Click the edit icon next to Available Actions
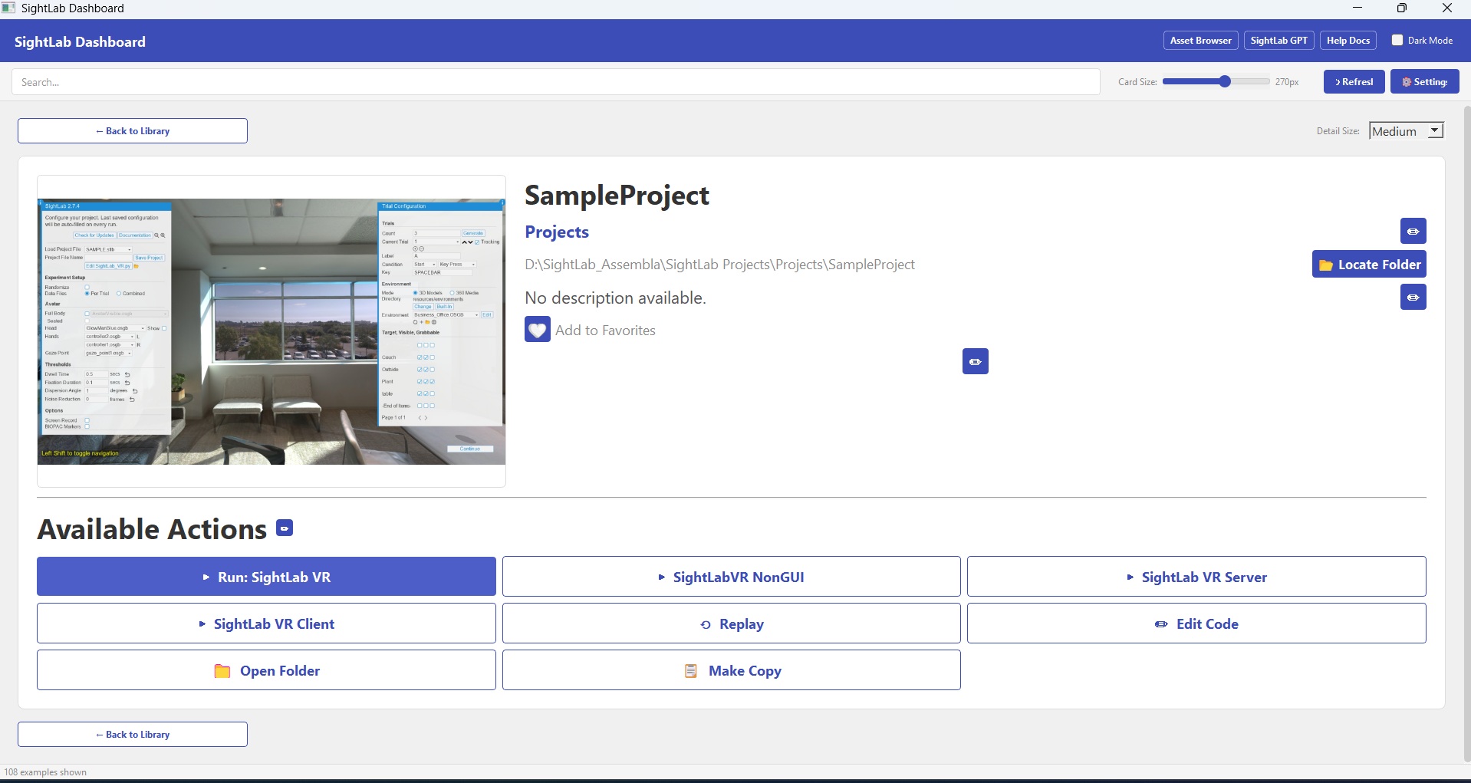This screenshot has height=783, width=1471. pos(285,528)
